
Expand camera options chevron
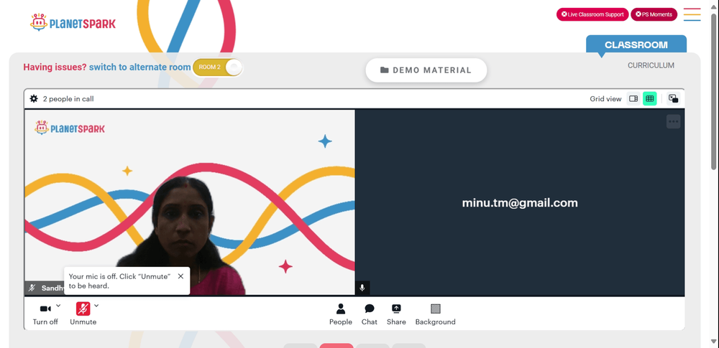coord(58,306)
